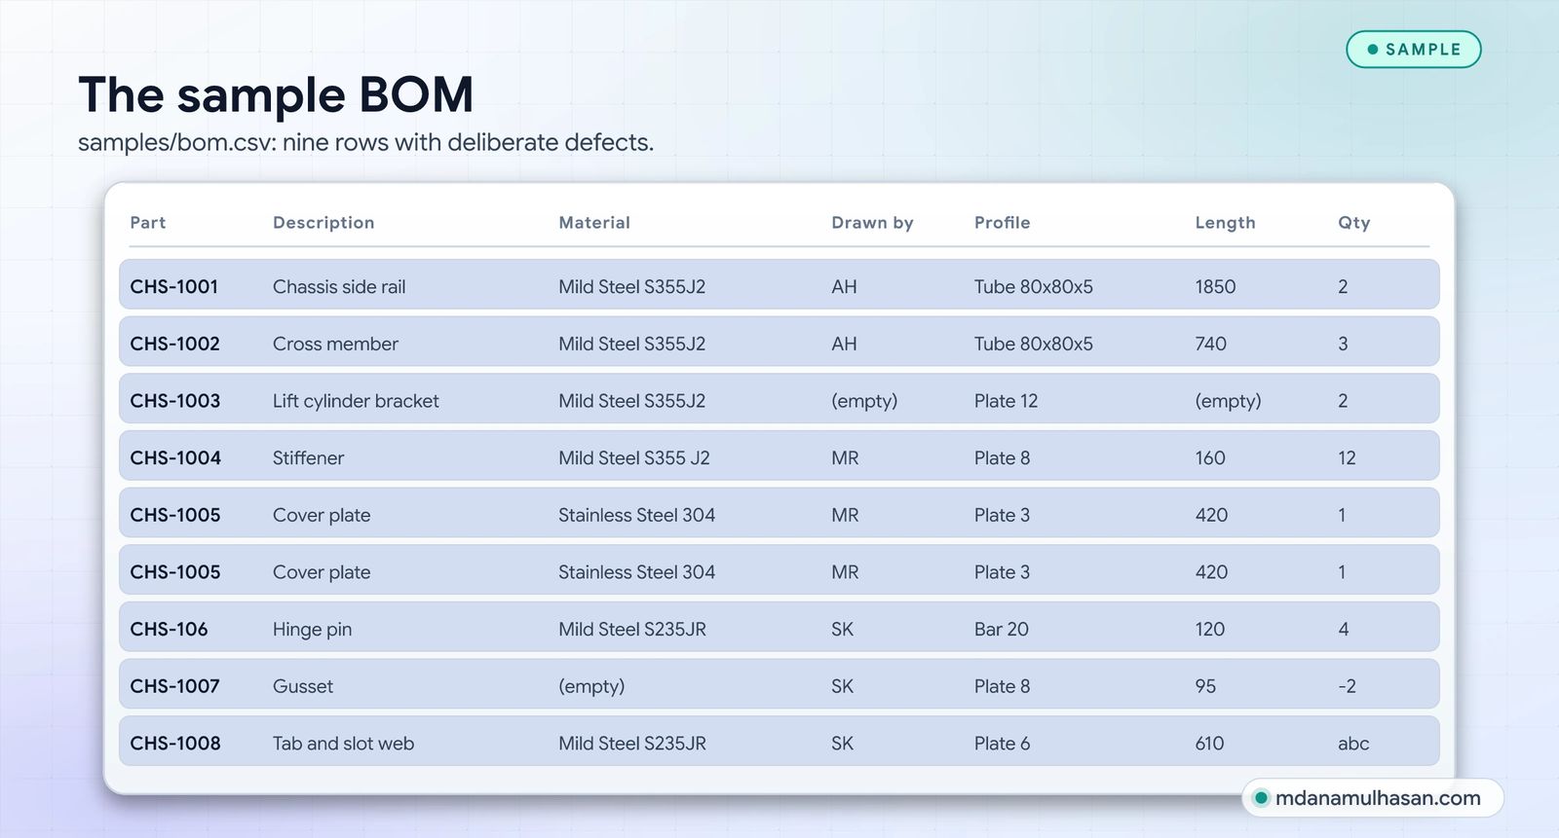This screenshot has width=1559, height=838.
Task: Select the "Plate 6" profile cell
Action: pos(1002,744)
